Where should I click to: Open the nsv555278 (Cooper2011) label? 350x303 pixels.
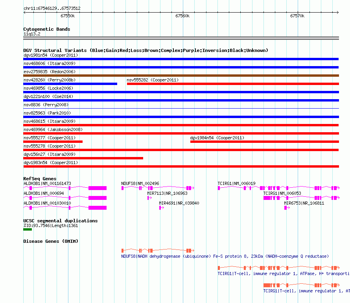pos(50,146)
